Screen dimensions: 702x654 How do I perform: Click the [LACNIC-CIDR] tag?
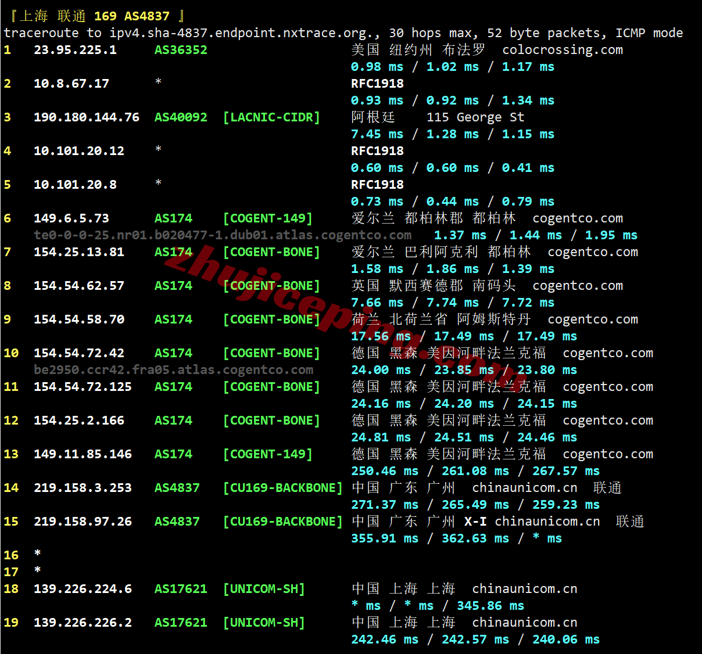(x=271, y=117)
